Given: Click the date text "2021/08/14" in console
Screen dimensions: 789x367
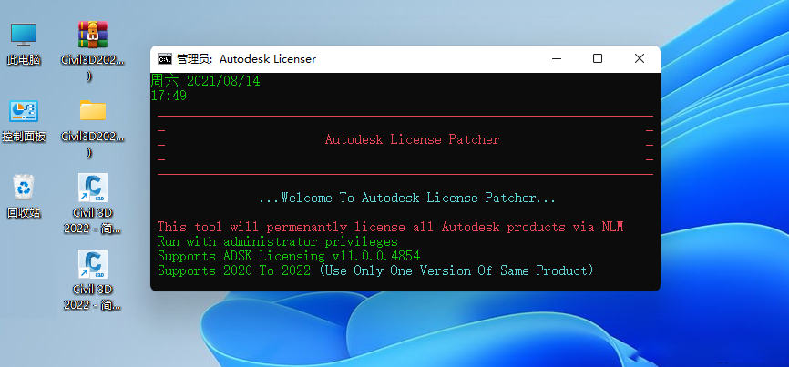Looking at the screenshot, I should (x=222, y=81).
